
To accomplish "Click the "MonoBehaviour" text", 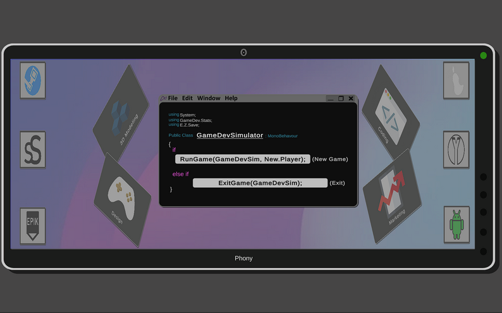I will (283, 136).
